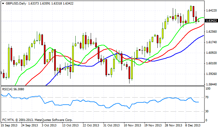
Task: Click the 22 Oct 2013 date label
Action: tap(91, 125)
